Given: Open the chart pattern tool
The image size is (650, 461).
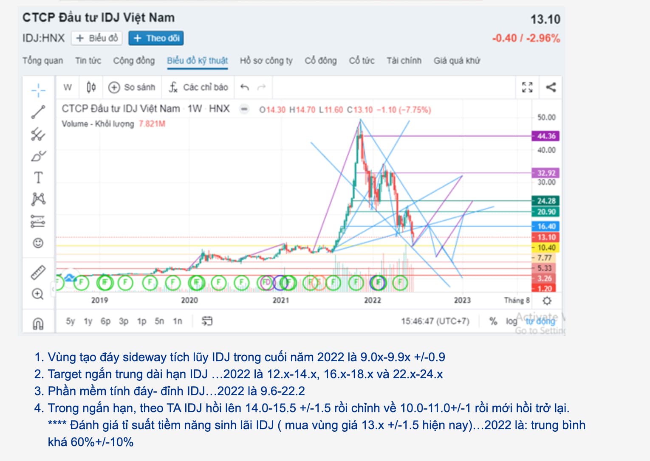Looking at the screenshot, I should pos(38,199).
